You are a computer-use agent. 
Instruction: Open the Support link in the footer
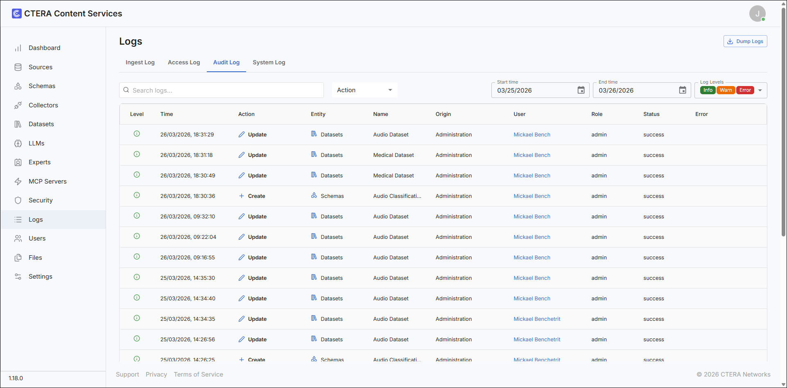pos(127,374)
